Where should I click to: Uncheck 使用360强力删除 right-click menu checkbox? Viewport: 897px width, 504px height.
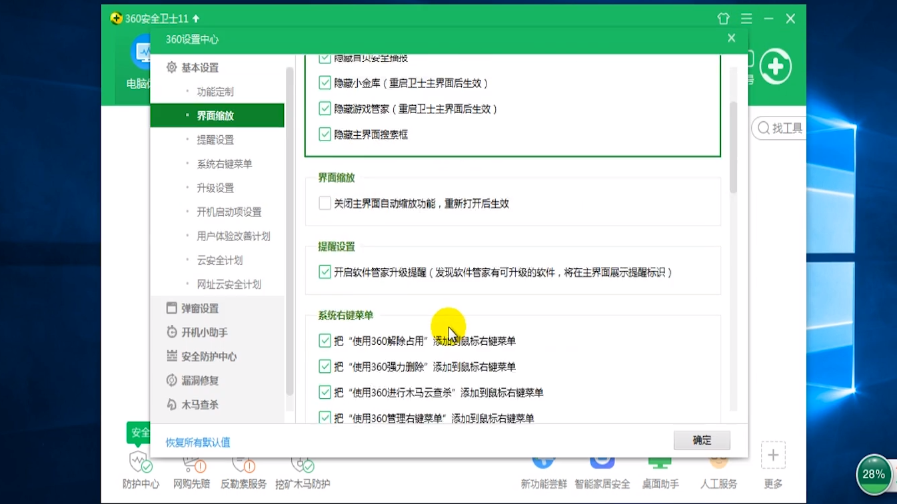click(x=325, y=366)
